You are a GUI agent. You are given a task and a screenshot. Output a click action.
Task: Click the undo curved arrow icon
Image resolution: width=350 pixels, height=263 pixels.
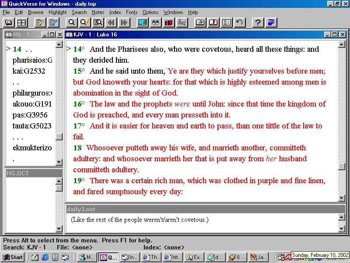(x=240, y=22)
